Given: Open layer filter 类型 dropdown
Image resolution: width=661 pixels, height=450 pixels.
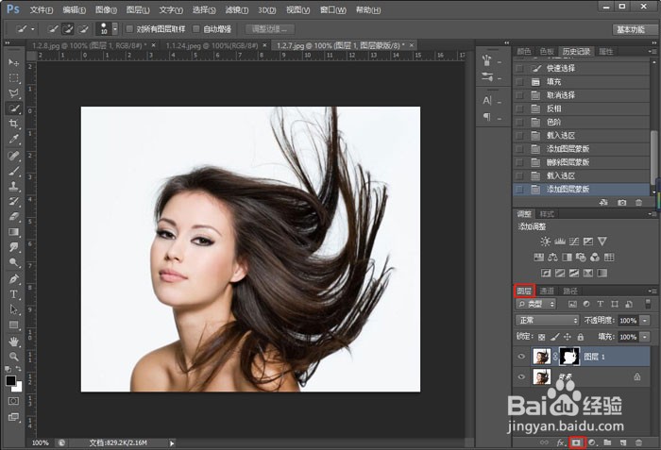Looking at the screenshot, I should 535,304.
